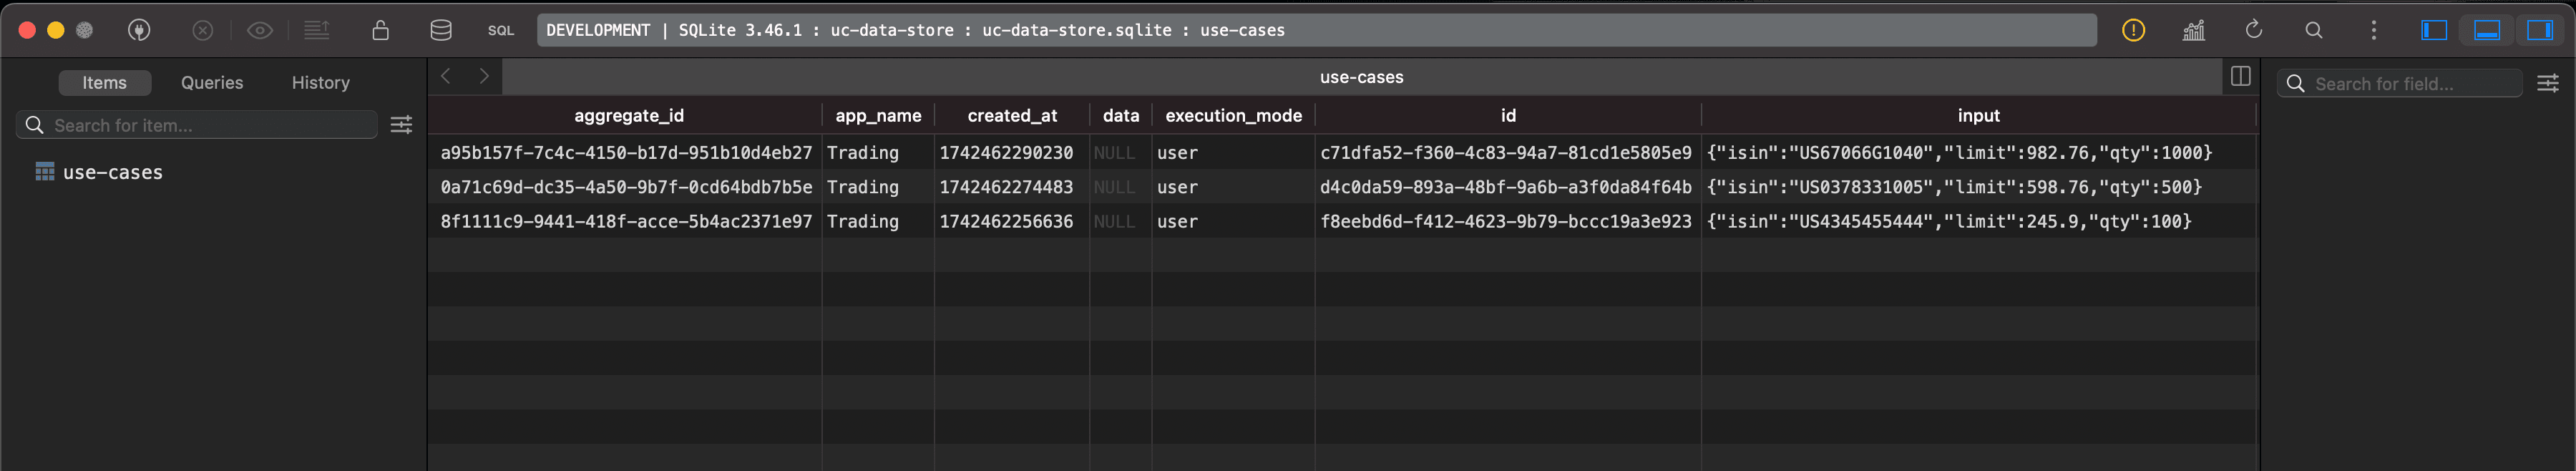Toggle the eye preview icon in toolbar

[260, 30]
